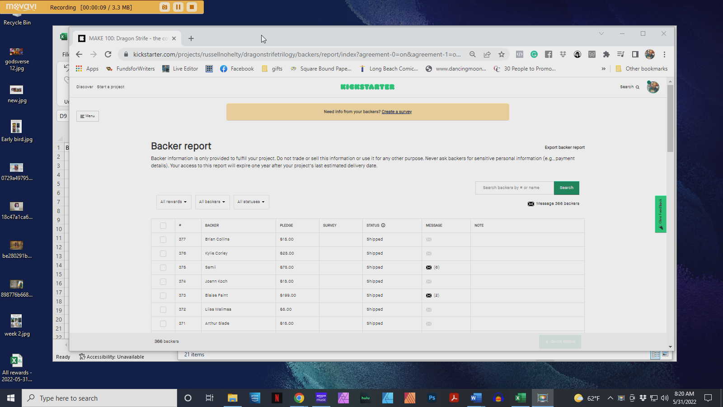Select the checkbox for Kylie Corley row
Screen dimensions: 723x407
coord(163,254)
